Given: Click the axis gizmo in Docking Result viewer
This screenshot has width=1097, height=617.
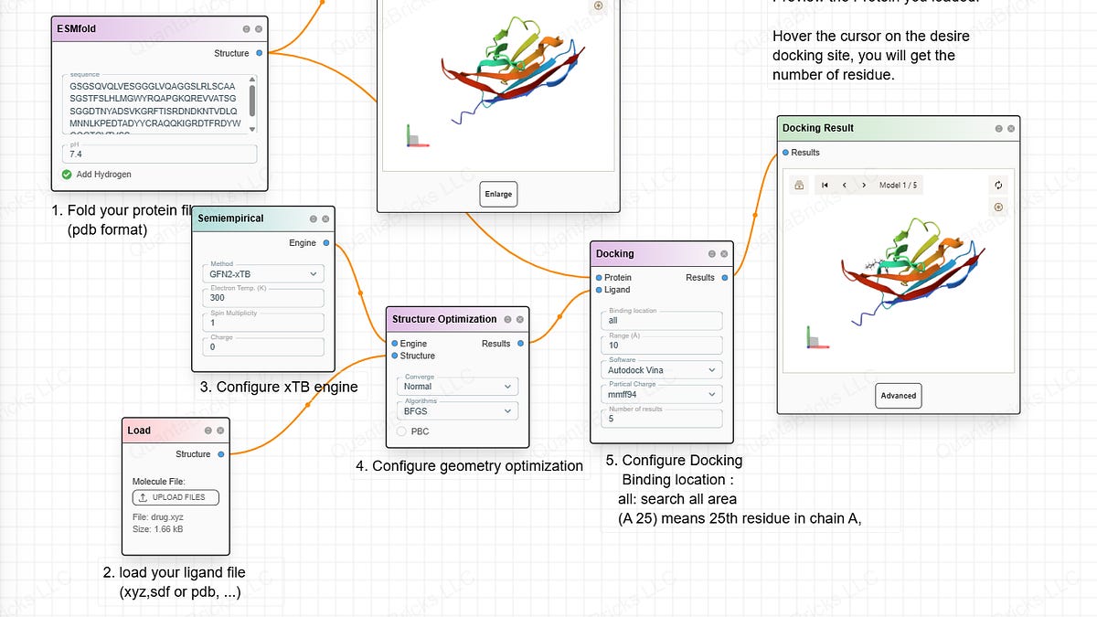Looking at the screenshot, I should tap(817, 338).
